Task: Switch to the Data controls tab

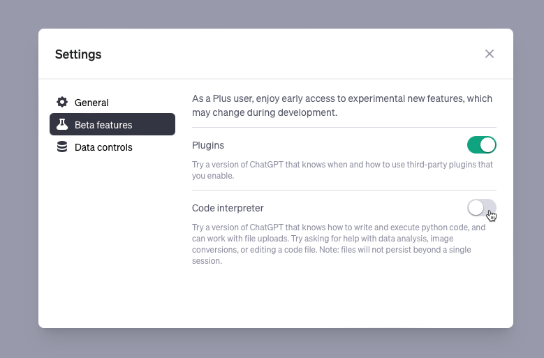Action: [x=103, y=147]
